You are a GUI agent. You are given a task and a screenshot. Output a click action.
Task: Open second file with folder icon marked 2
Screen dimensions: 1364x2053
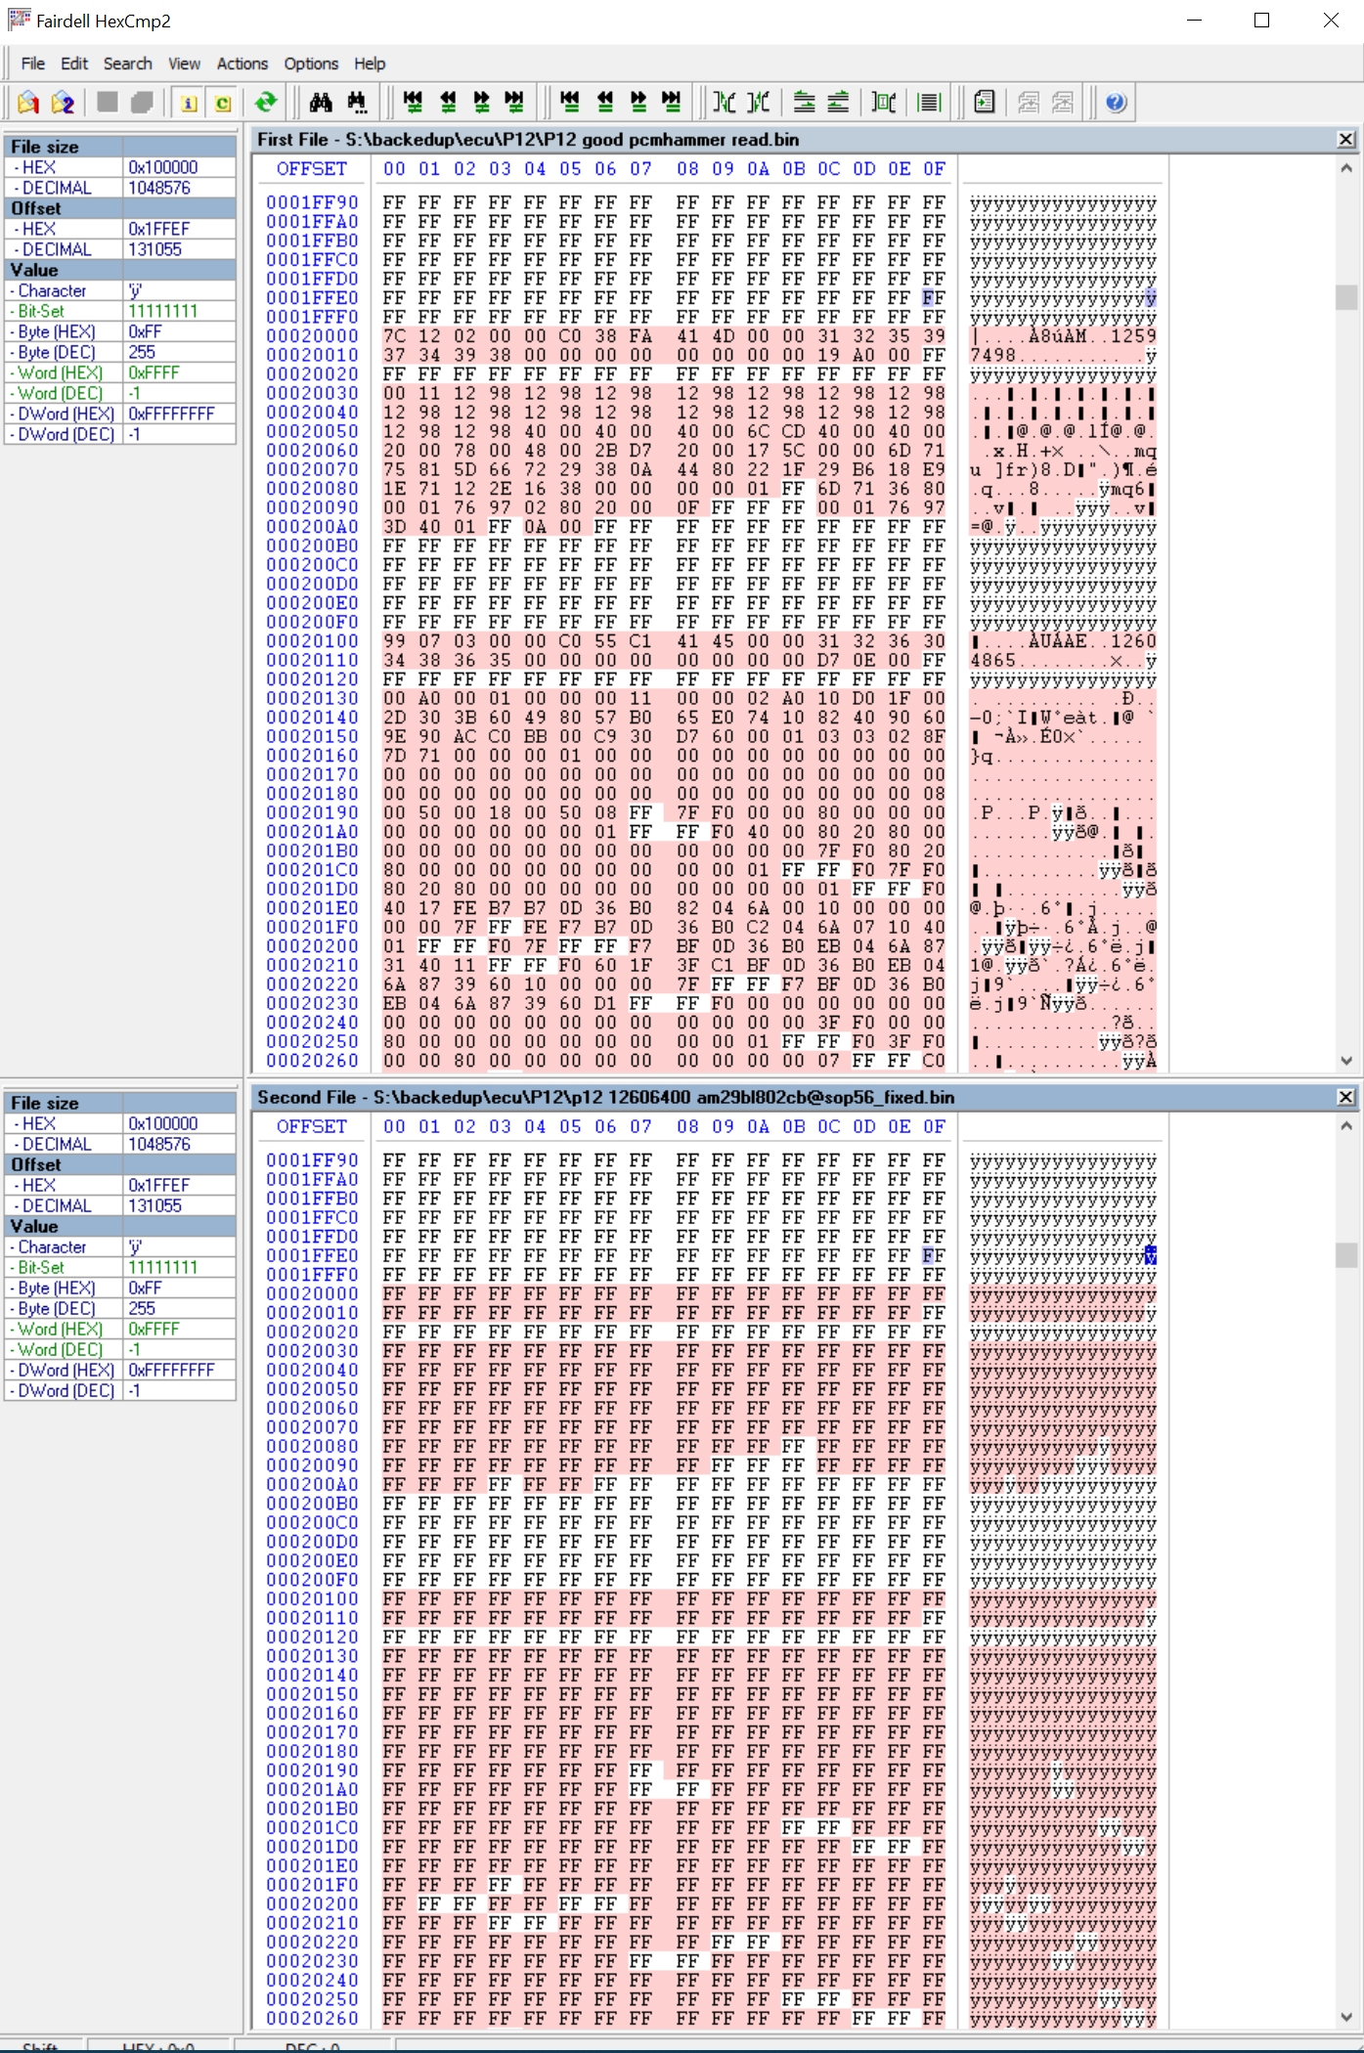(63, 102)
